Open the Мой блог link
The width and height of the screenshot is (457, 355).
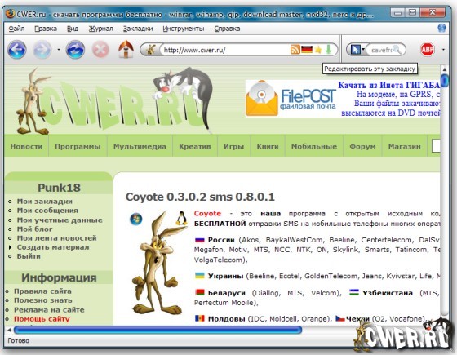[34, 229]
